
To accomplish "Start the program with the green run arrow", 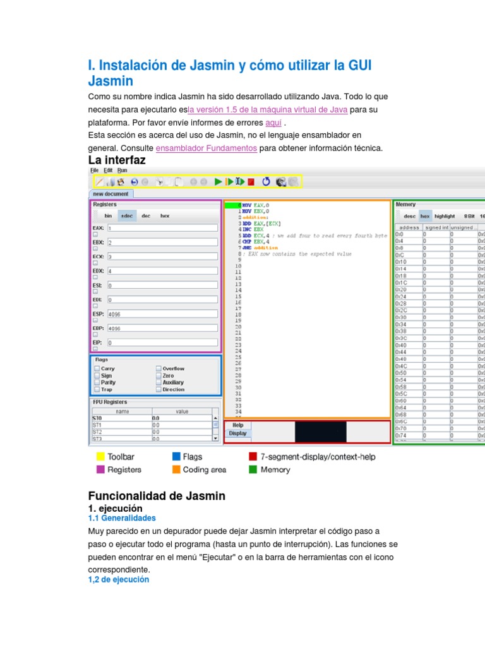I will [x=218, y=181].
